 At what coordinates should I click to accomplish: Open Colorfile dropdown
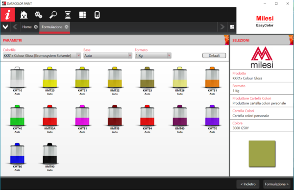pyautogui.click(x=42, y=56)
